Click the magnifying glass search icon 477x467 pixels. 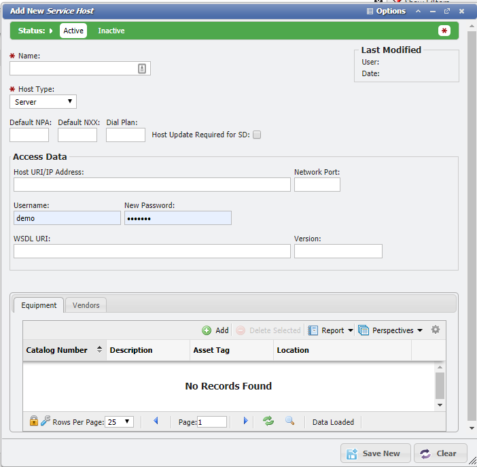pyautogui.click(x=289, y=421)
